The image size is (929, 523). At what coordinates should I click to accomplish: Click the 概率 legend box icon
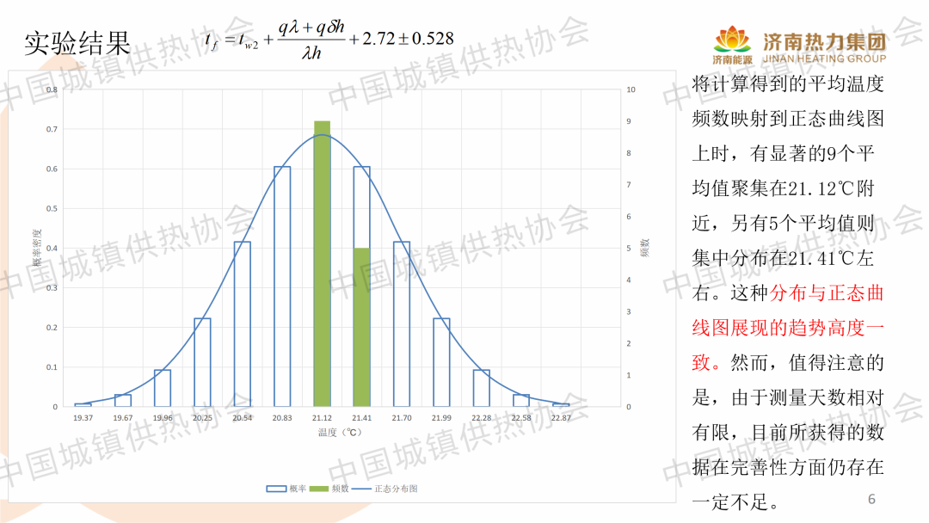point(275,489)
